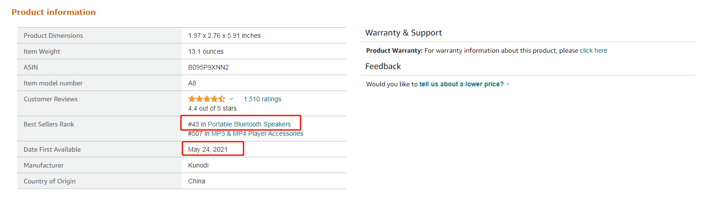
Task: Click the Feedback heading
Action: click(383, 66)
